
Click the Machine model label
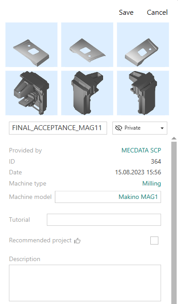pos(30,197)
